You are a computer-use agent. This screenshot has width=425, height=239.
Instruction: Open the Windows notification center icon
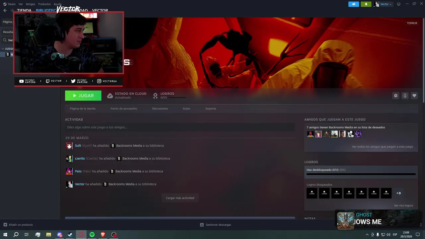point(418,235)
